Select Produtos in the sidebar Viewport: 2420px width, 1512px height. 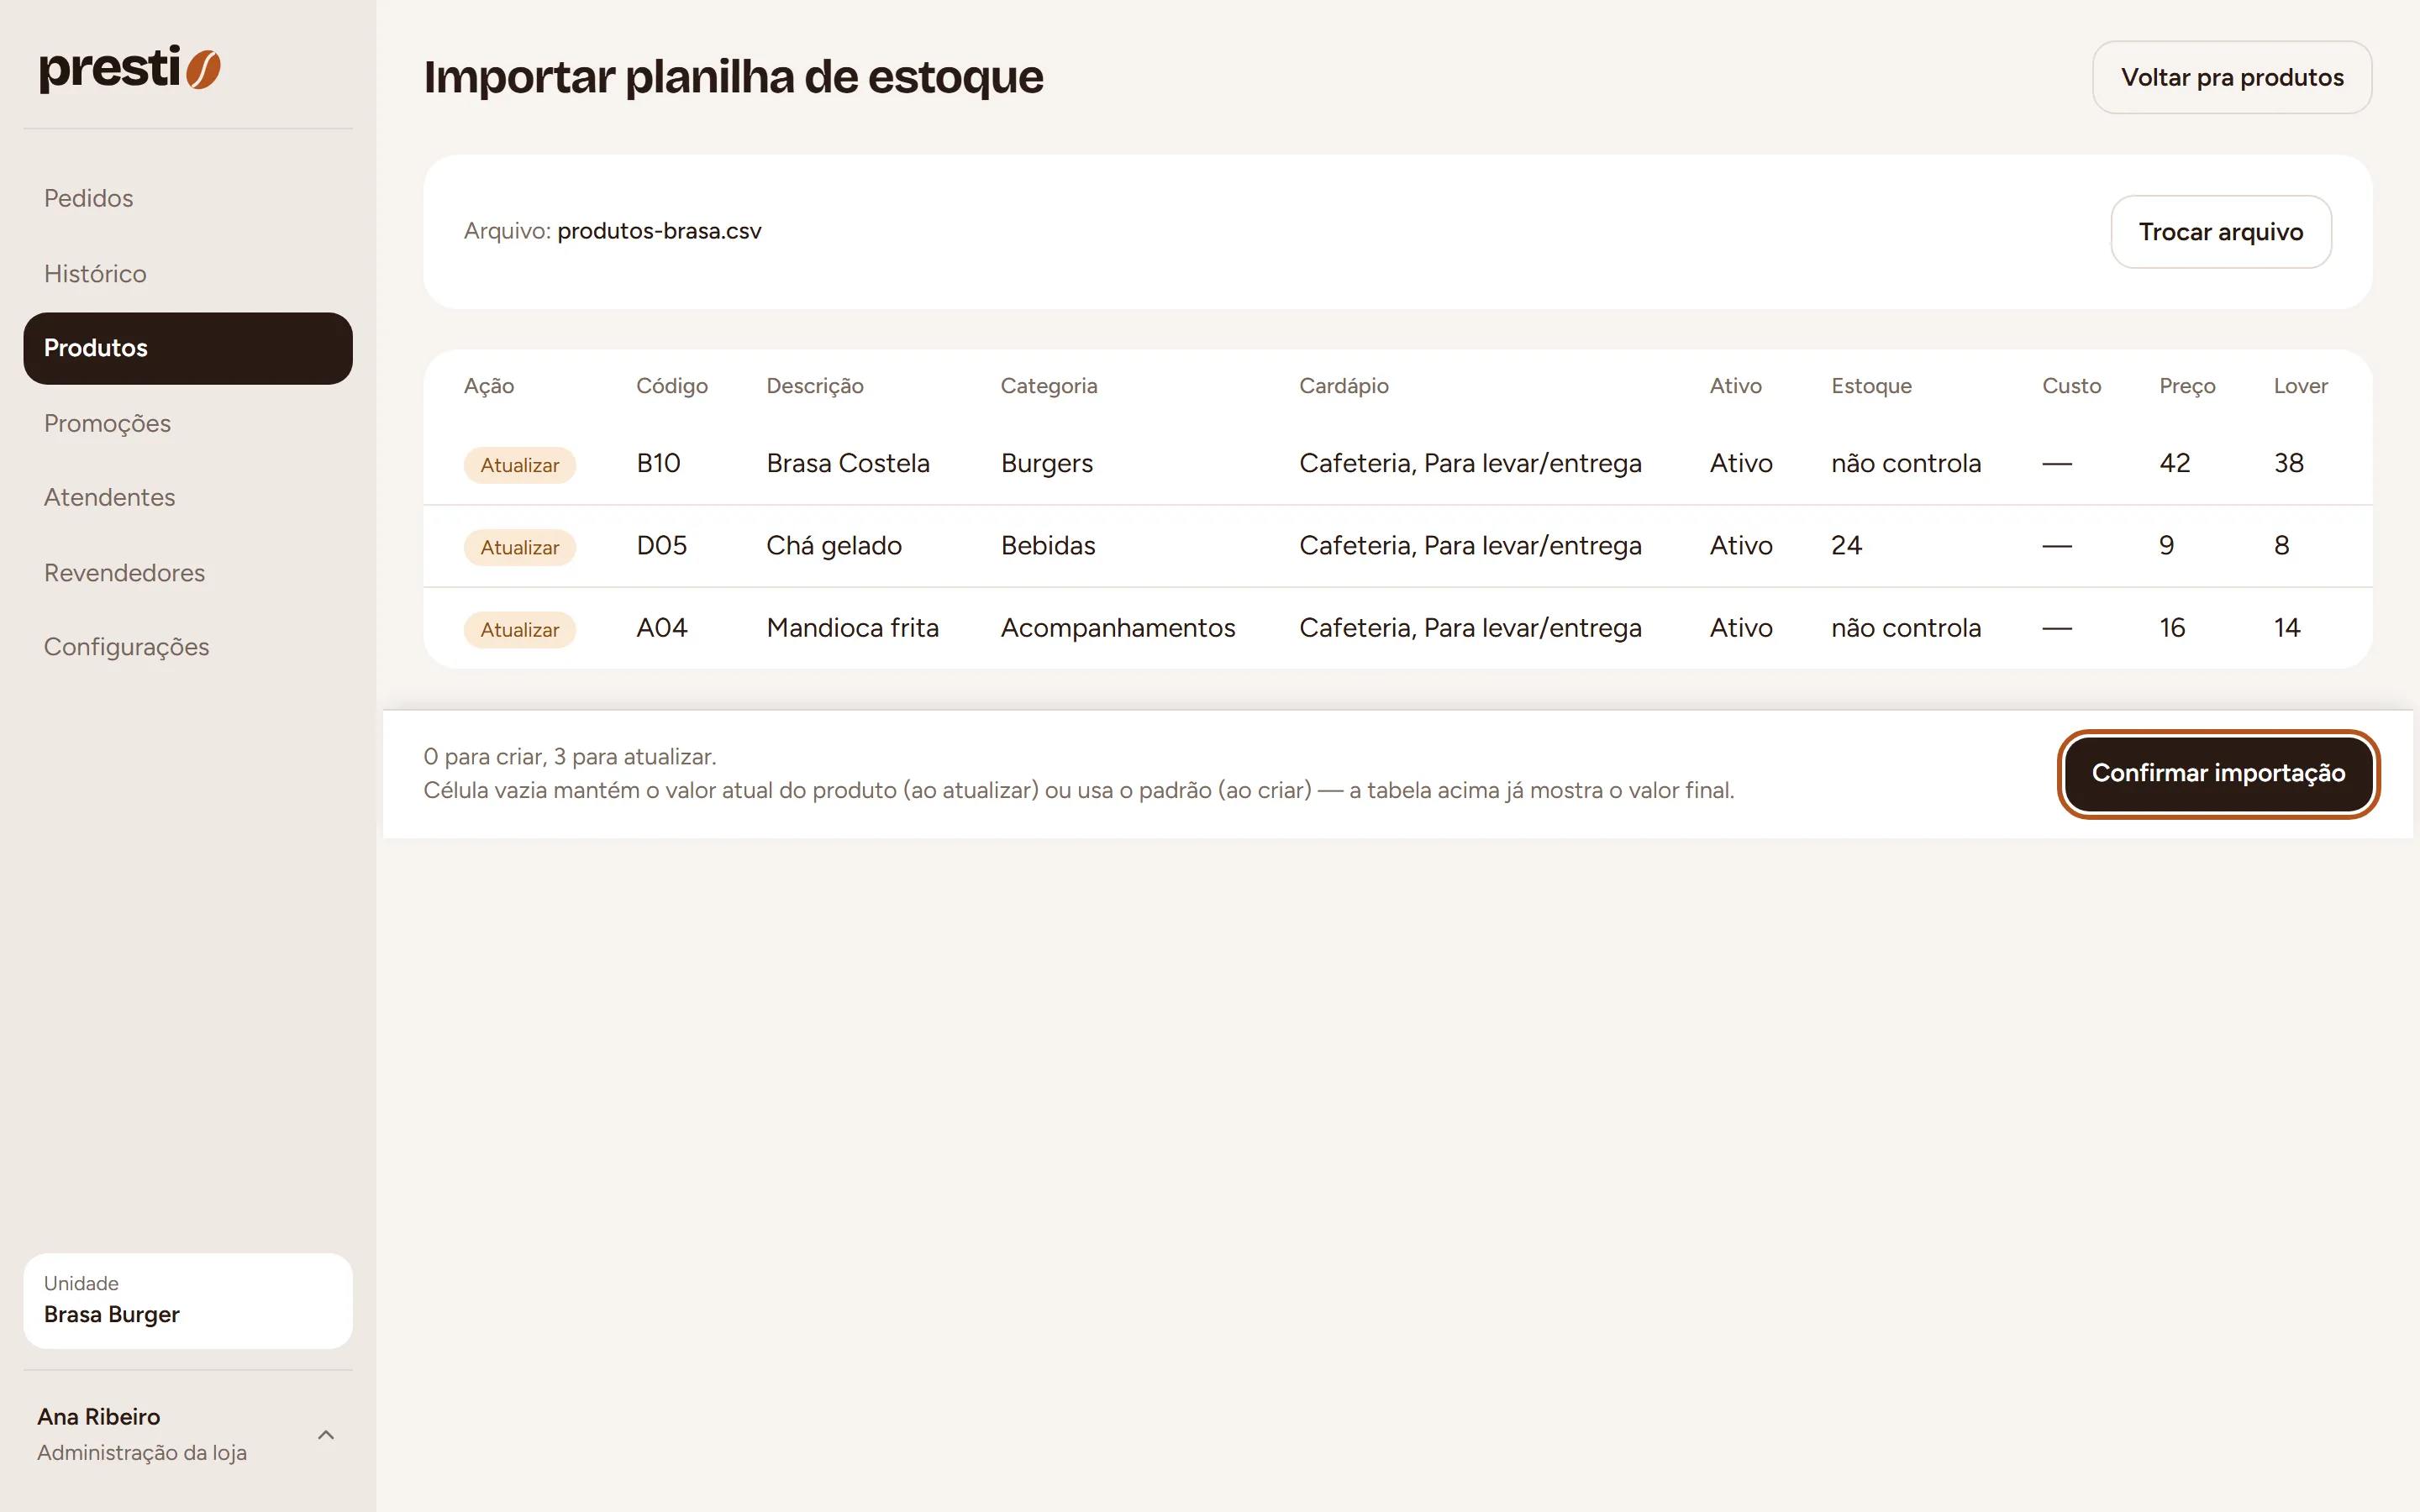point(188,348)
